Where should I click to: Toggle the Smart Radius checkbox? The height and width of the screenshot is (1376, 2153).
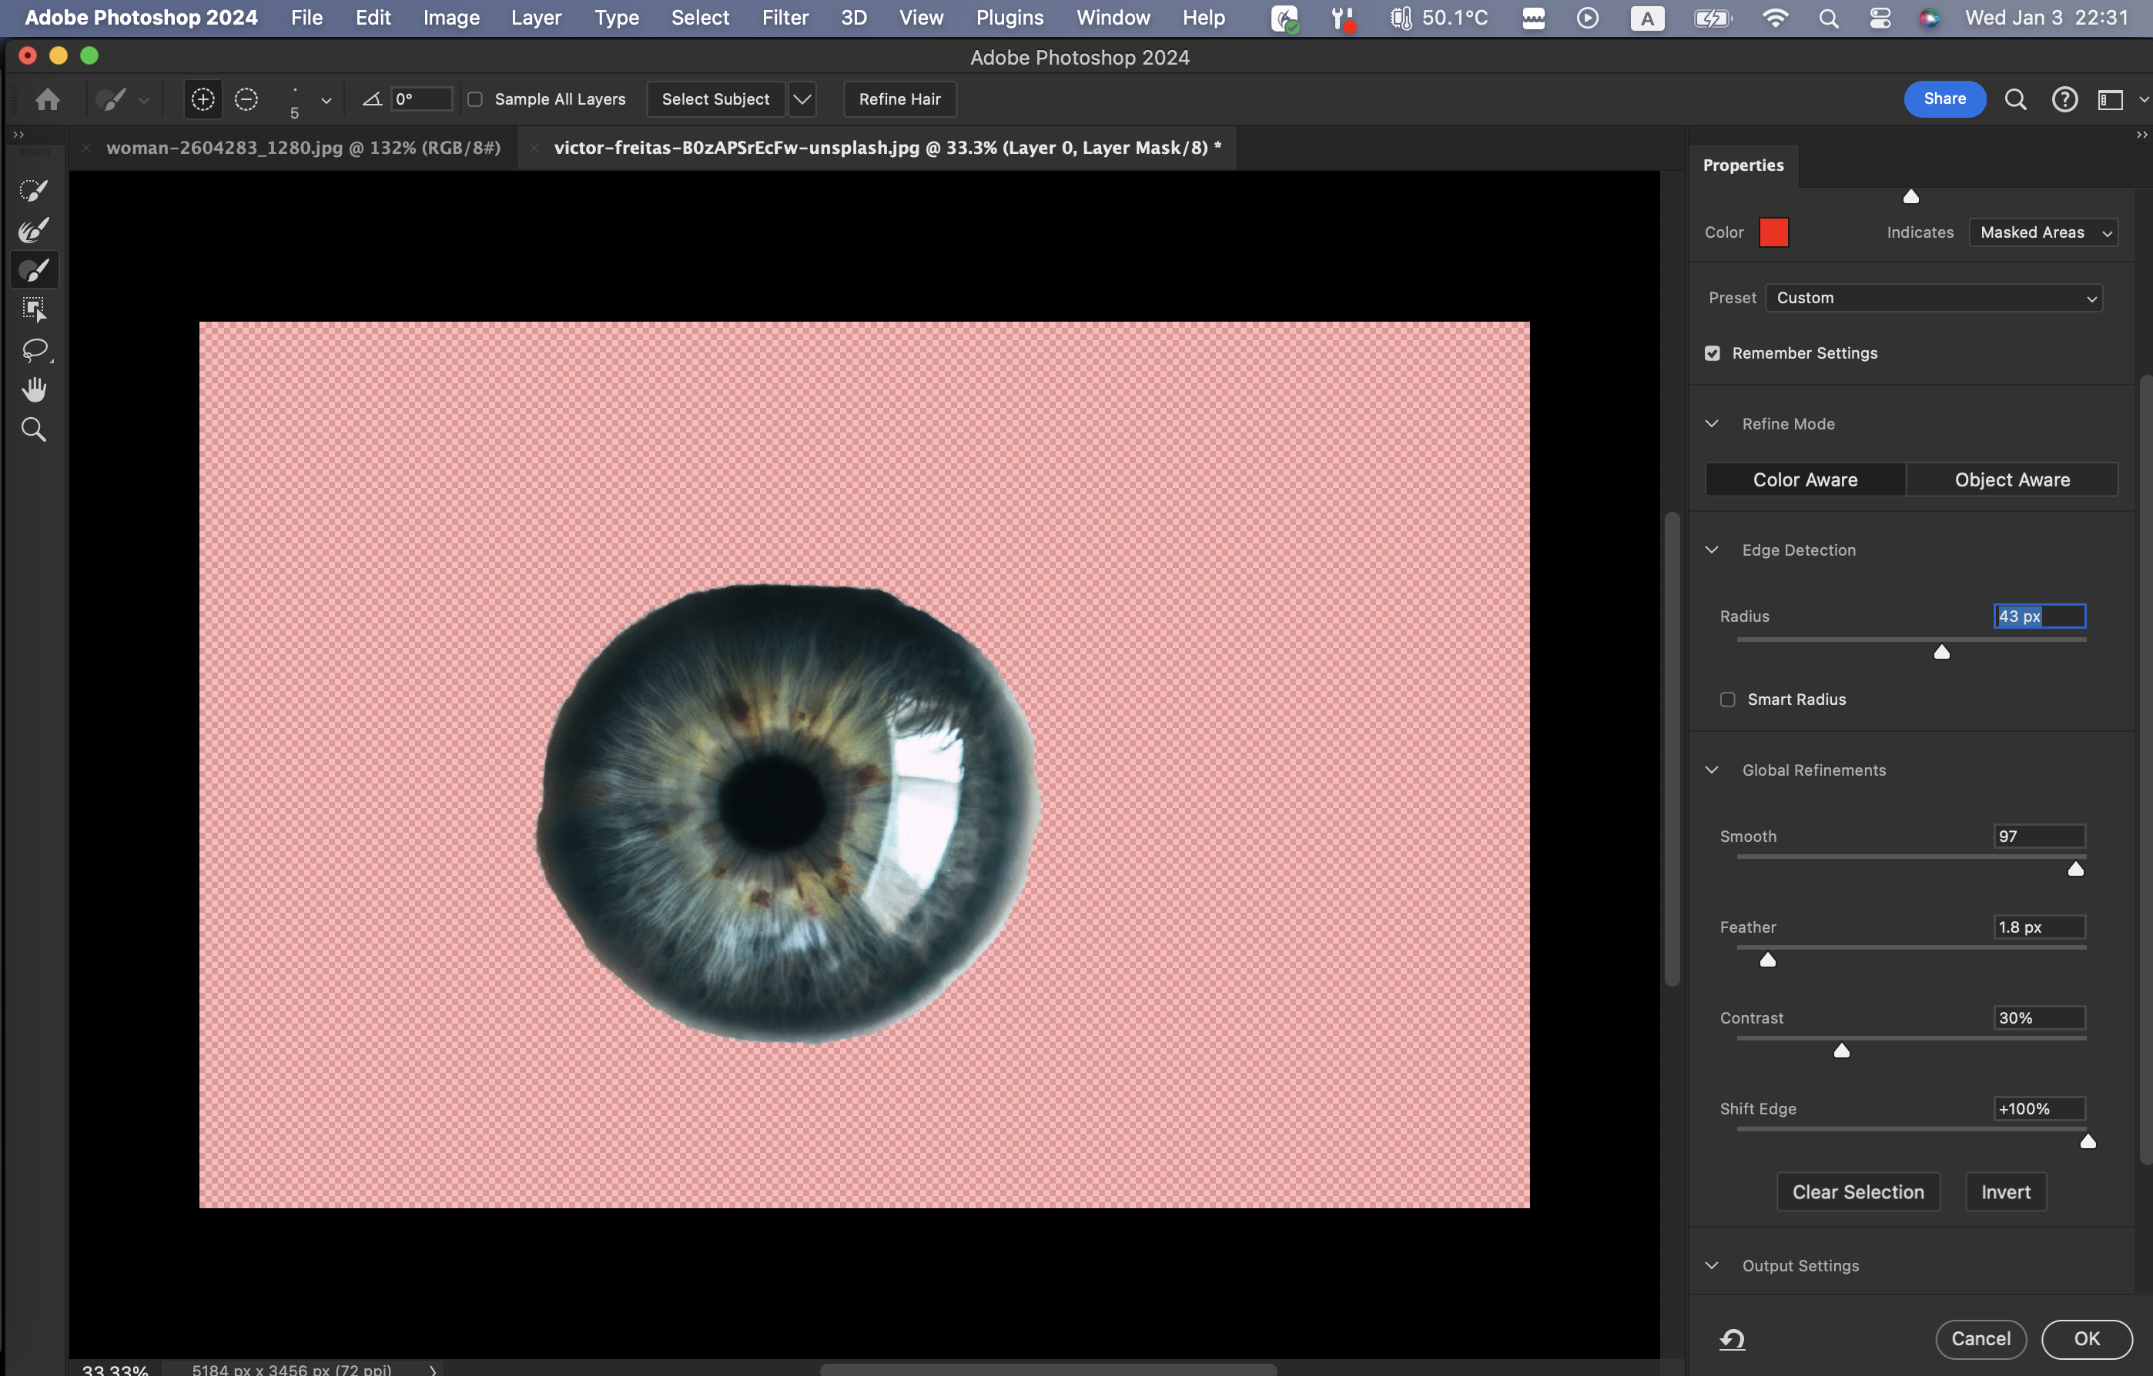[1727, 700]
